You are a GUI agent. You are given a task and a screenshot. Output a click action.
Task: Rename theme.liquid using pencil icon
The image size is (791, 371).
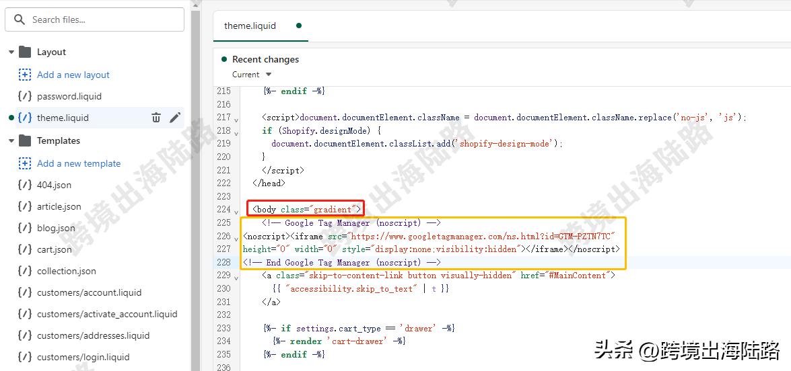tap(174, 118)
